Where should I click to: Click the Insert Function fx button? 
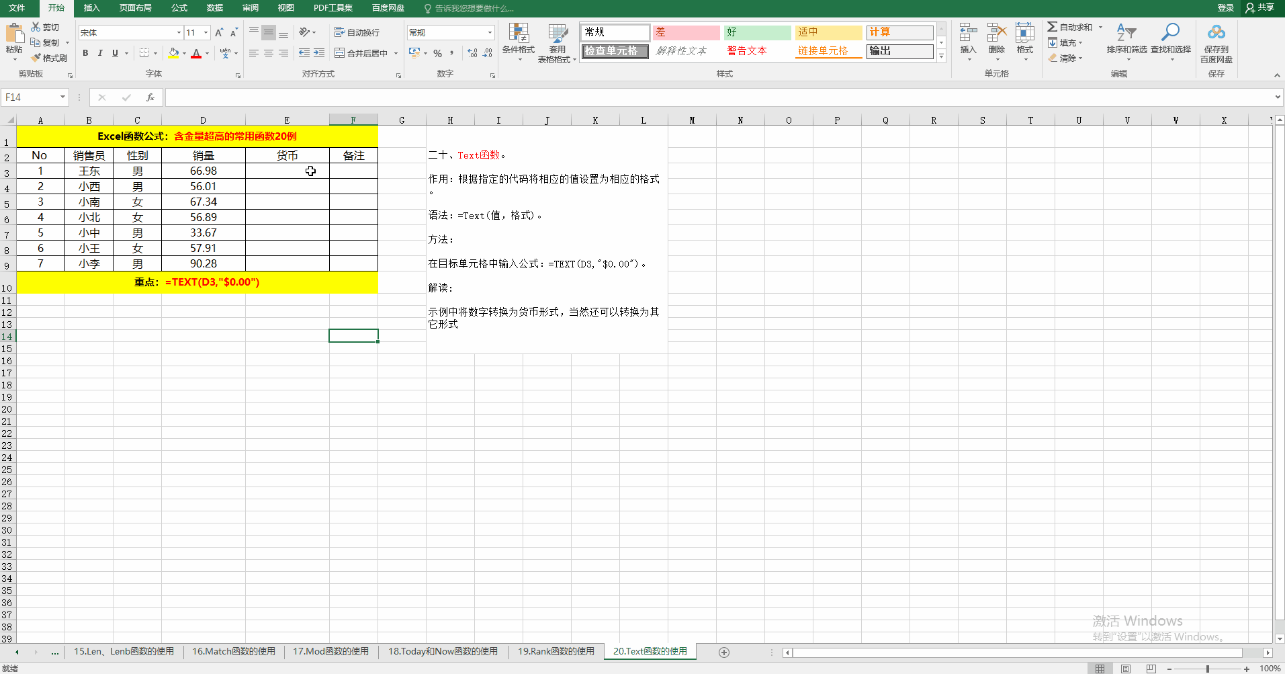[x=150, y=97]
